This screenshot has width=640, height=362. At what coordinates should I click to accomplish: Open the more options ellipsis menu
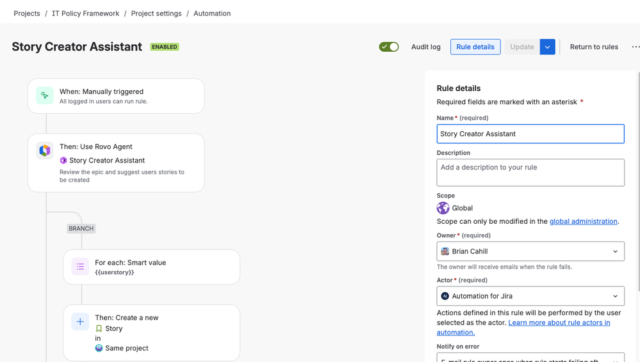636,47
